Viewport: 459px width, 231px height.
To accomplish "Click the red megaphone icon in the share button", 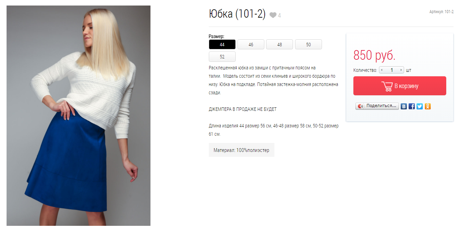I will [x=361, y=106].
